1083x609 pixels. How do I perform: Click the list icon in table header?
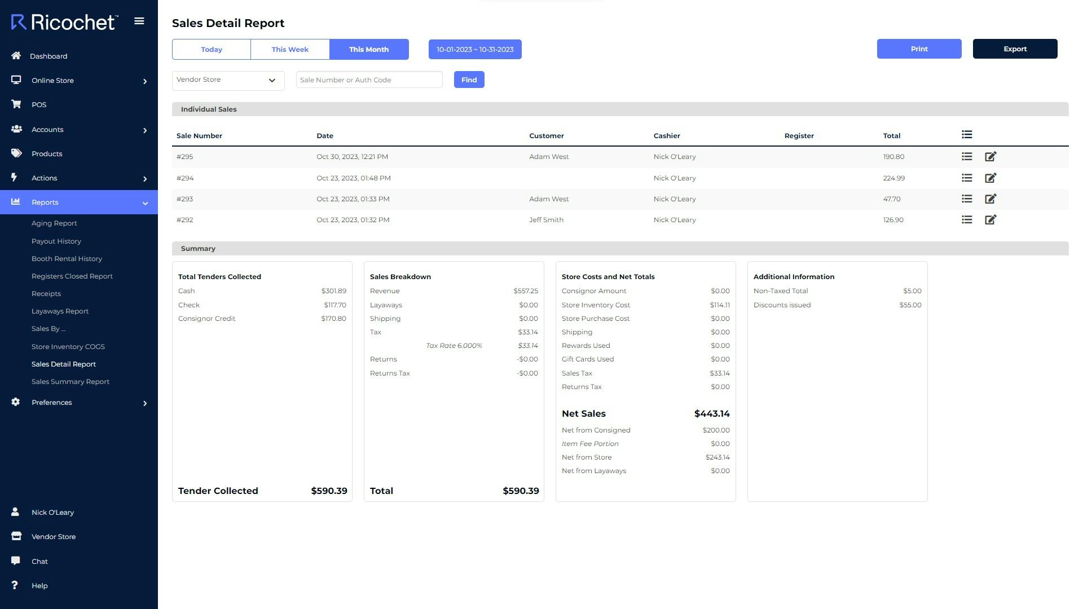pos(967,135)
